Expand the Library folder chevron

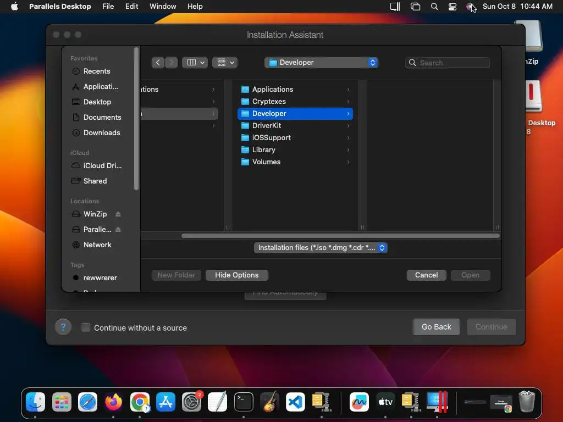tap(348, 149)
